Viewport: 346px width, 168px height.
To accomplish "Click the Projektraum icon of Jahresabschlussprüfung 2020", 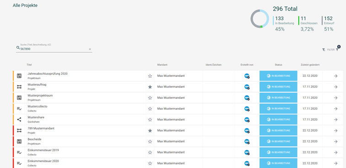I will tap(19, 76).
